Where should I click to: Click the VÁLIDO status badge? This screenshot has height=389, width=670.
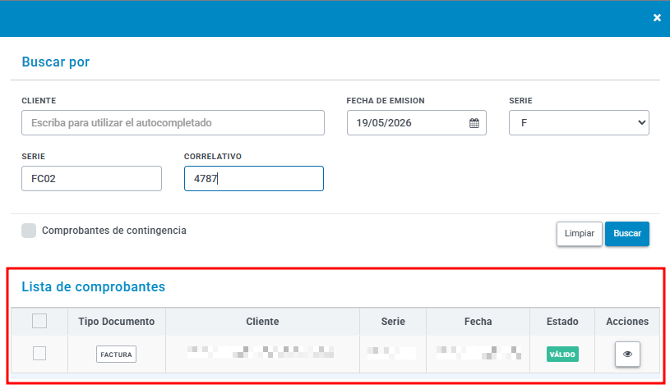pyautogui.click(x=562, y=355)
